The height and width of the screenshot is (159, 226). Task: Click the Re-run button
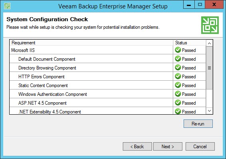click(198, 123)
